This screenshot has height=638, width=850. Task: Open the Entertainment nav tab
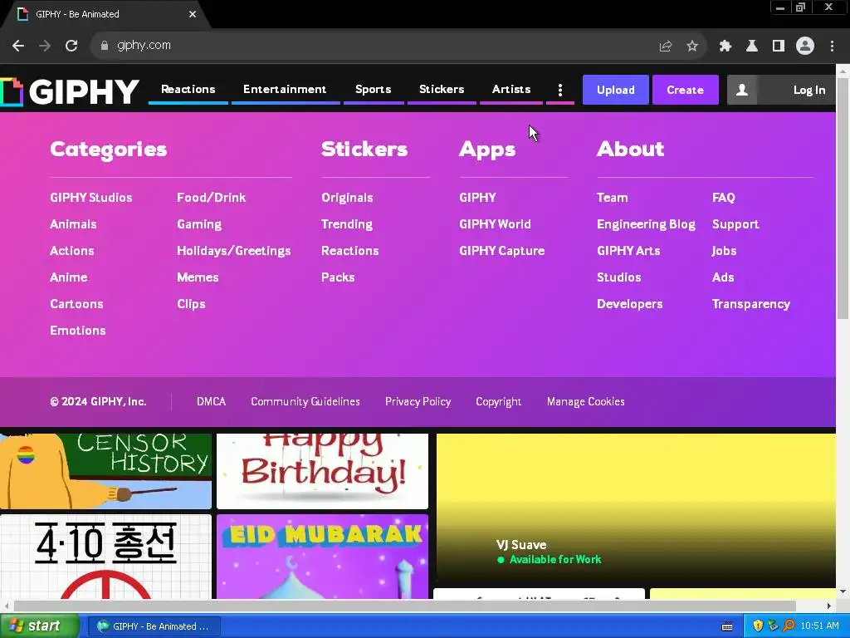pos(285,89)
